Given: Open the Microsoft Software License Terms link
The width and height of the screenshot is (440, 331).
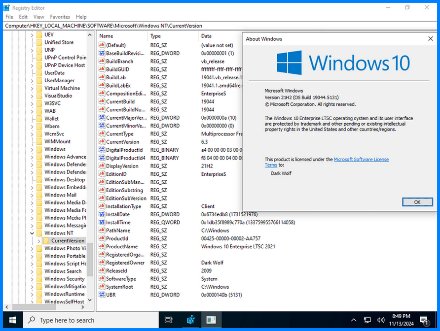Looking at the screenshot, I should (x=361, y=160).
